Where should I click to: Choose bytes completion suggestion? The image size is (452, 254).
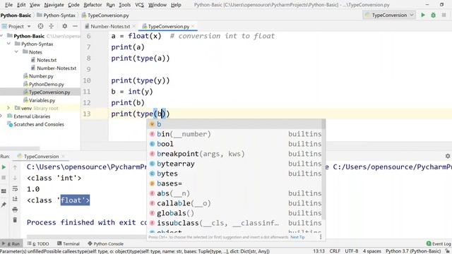(234, 174)
